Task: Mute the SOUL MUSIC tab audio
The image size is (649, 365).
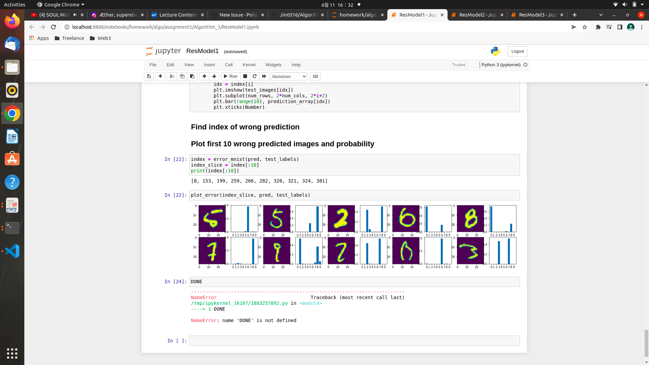Action: [x=75, y=15]
